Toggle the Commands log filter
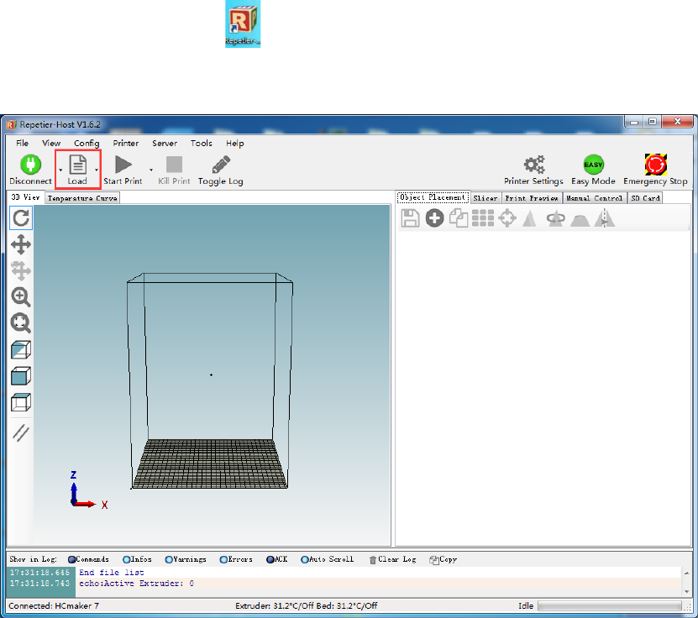 pyautogui.click(x=88, y=559)
